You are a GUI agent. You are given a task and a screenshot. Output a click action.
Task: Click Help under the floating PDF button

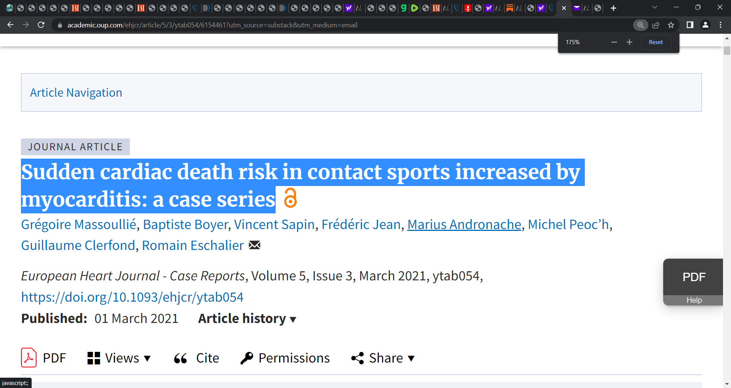pos(694,300)
